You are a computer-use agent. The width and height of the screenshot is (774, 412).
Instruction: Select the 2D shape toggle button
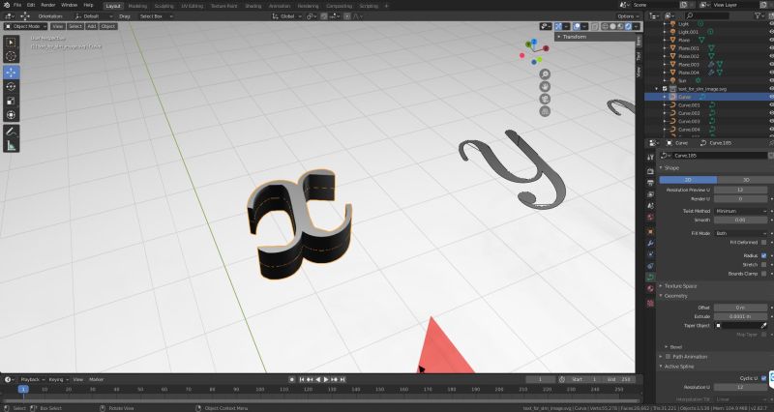(688, 180)
